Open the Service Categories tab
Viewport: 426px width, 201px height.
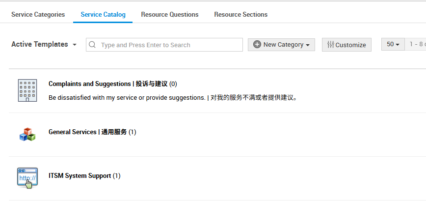(38, 14)
